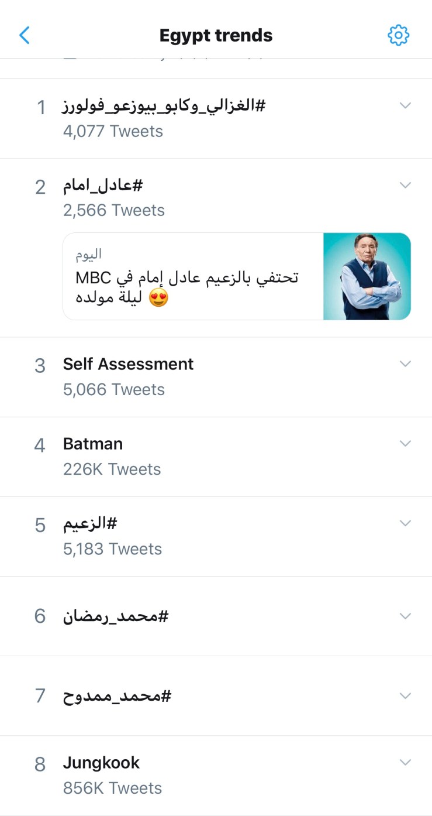Open chevron menu for Self Assessment
The height and width of the screenshot is (816, 432).
pyautogui.click(x=405, y=364)
